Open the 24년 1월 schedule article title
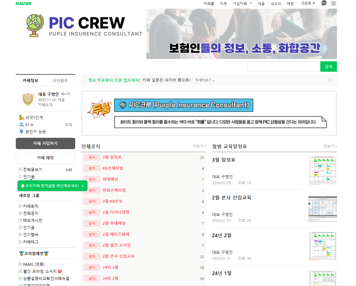 pos(222,273)
